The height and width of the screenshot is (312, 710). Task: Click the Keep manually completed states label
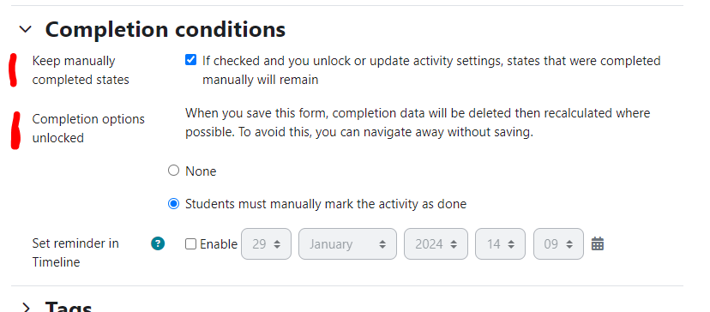(81, 70)
